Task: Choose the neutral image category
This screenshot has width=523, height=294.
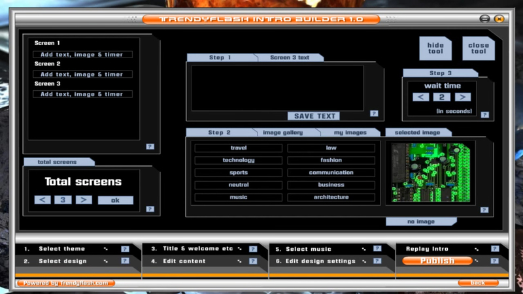Action: (239, 185)
